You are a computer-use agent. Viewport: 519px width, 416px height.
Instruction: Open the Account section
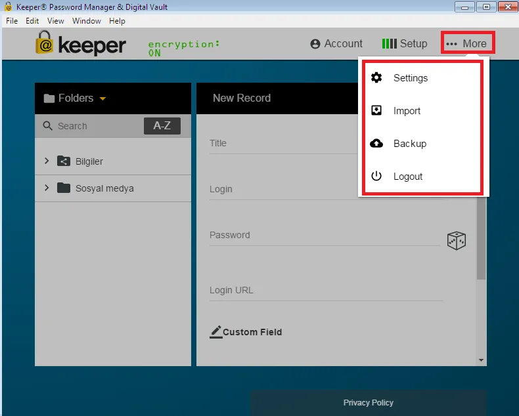coord(336,44)
